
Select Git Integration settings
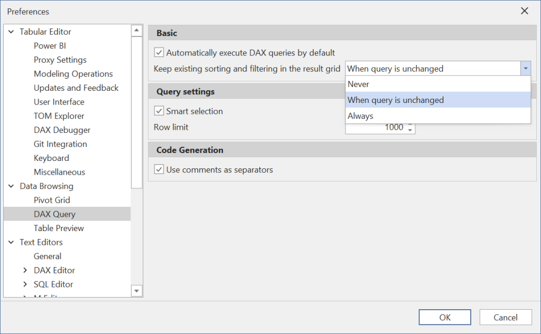(x=60, y=144)
